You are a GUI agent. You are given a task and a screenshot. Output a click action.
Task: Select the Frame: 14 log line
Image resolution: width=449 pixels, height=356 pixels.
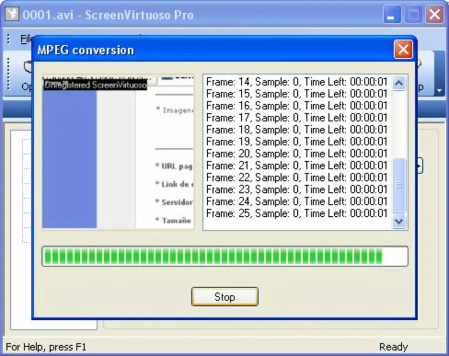pyautogui.click(x=297, y=82)
